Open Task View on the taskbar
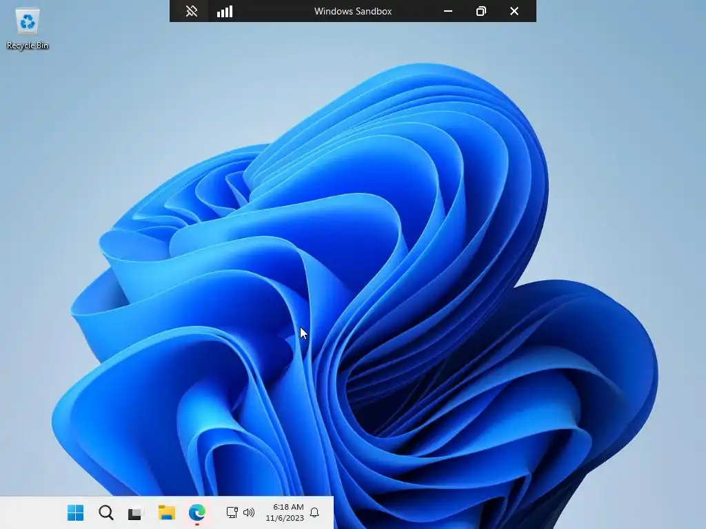The height and width of the screenshot is (529, 706). [135, 512]
